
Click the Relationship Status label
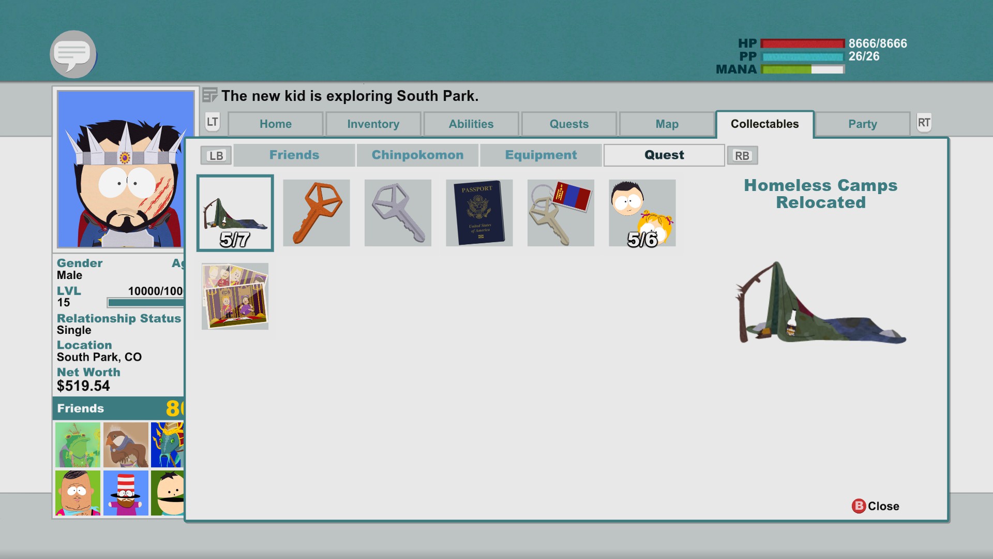pos(119,318)
